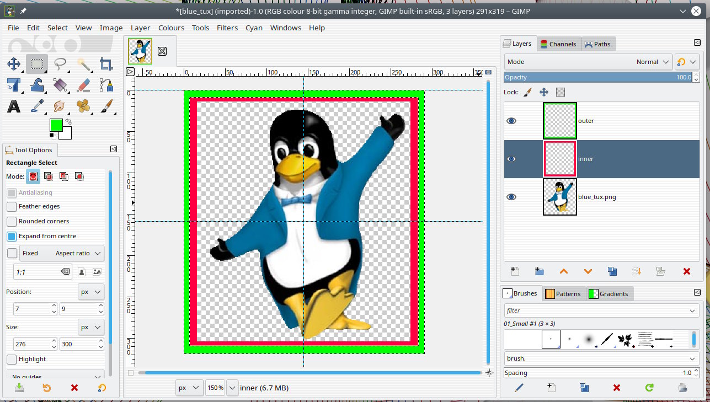Select the Free Select lasso tool
The width and height of the screenshot is (710, 402).
(x=60, y=64)
